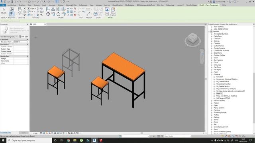255x143 pixels.
Task: Click the Copy tool circles icon
Action: [53, 14]
